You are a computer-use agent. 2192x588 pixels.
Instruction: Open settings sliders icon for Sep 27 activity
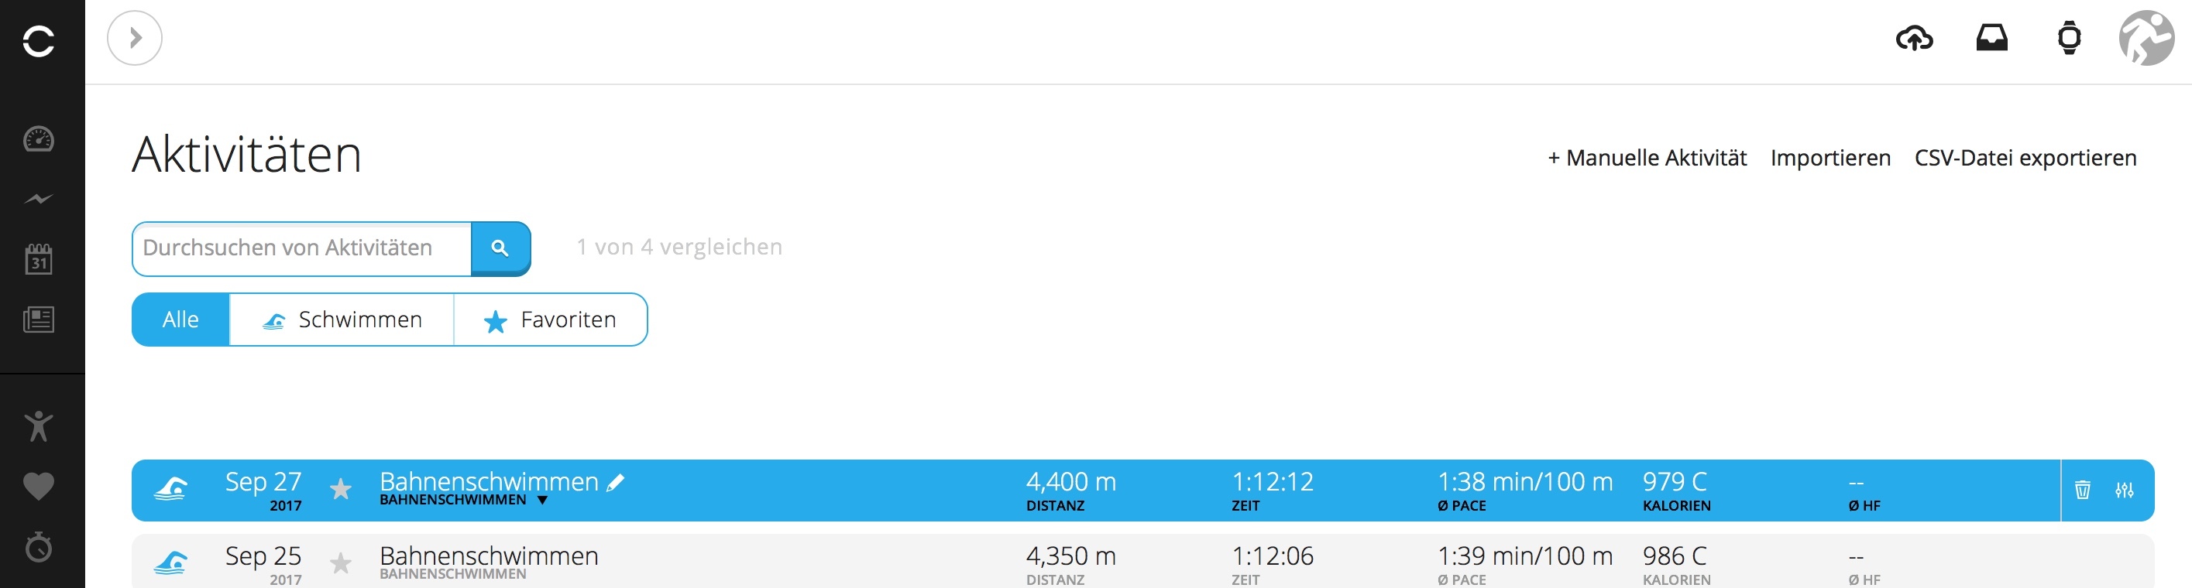2124,491
